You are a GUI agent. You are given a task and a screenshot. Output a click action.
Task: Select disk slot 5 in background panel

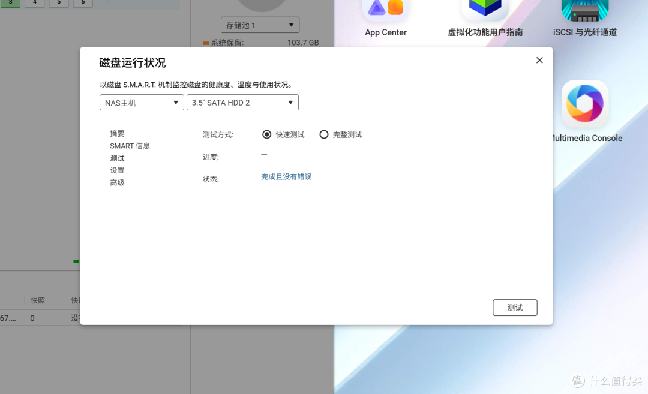(x=59, y=3)
